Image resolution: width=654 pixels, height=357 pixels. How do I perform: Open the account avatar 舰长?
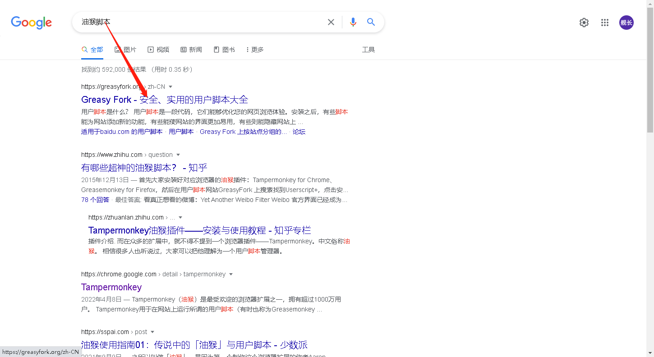626,23
